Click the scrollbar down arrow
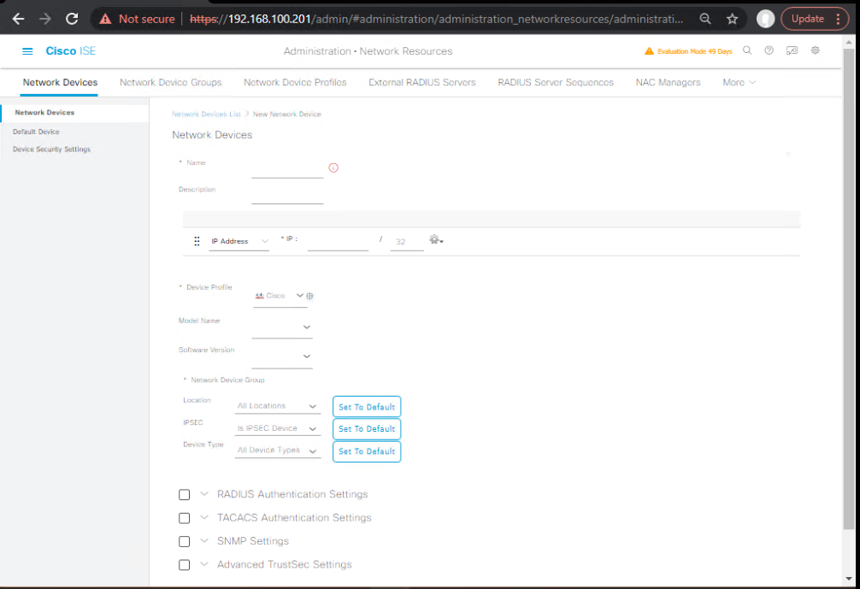This screenshot has height=589, width=860. coord(849,579)
